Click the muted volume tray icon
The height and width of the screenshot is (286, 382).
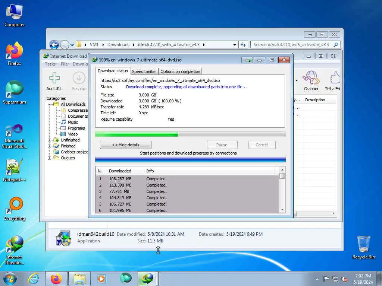click(x=344, y=279)
